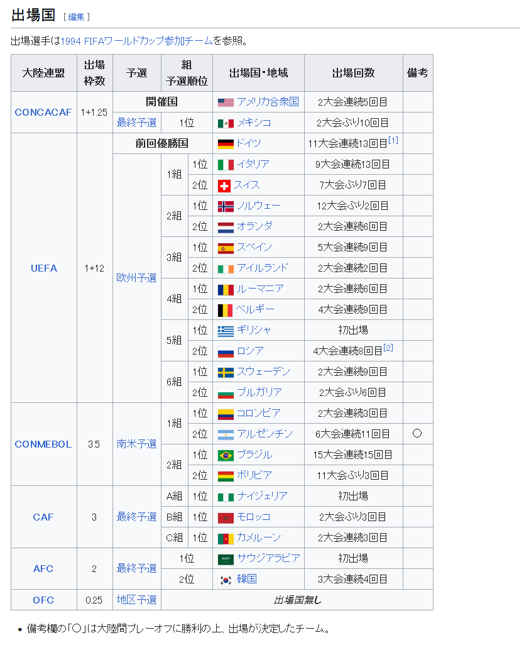Click the Ireland flag icon
529x645 pixels.
point(226,268)
